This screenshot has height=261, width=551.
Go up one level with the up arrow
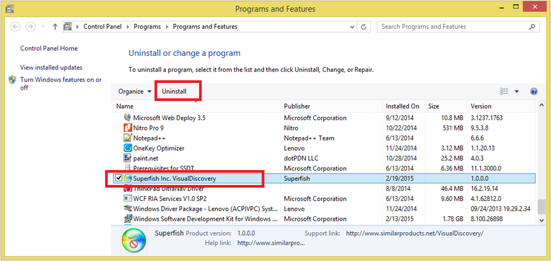[x=55, y=26]
